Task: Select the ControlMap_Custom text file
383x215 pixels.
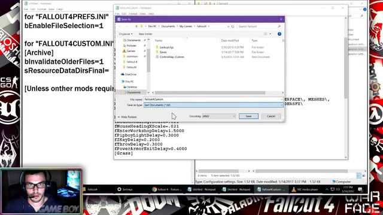Action: click(172, 57)
